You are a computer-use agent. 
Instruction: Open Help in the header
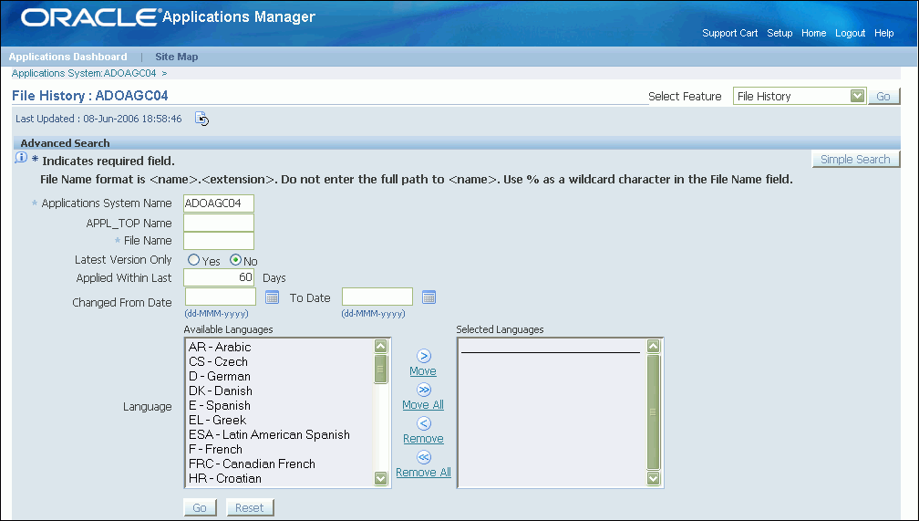[x=883, y=34]
